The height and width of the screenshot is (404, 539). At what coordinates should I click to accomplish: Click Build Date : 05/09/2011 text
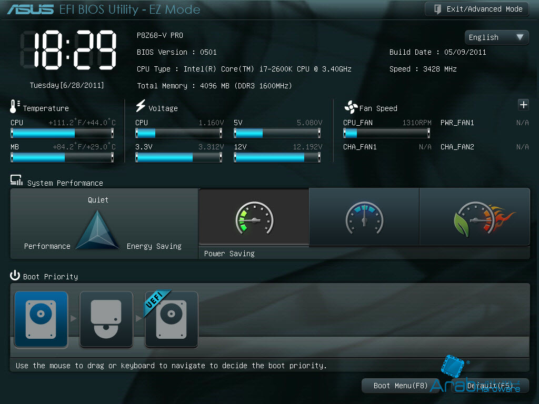(437, 52)
